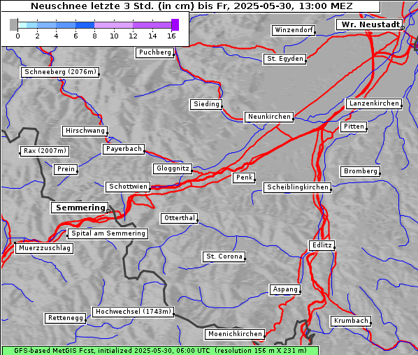Select the Winzendorf label on the map

click(x=294, y=30)
